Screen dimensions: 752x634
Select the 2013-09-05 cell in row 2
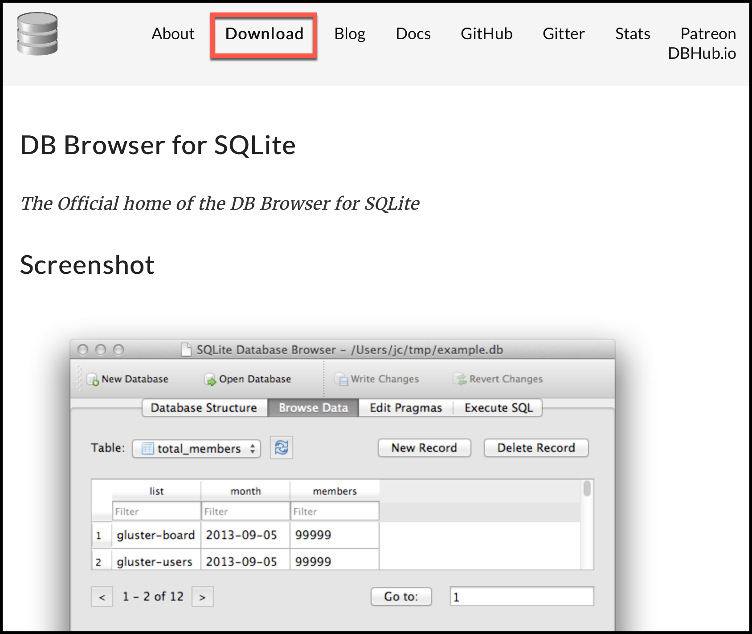[245, 560]
